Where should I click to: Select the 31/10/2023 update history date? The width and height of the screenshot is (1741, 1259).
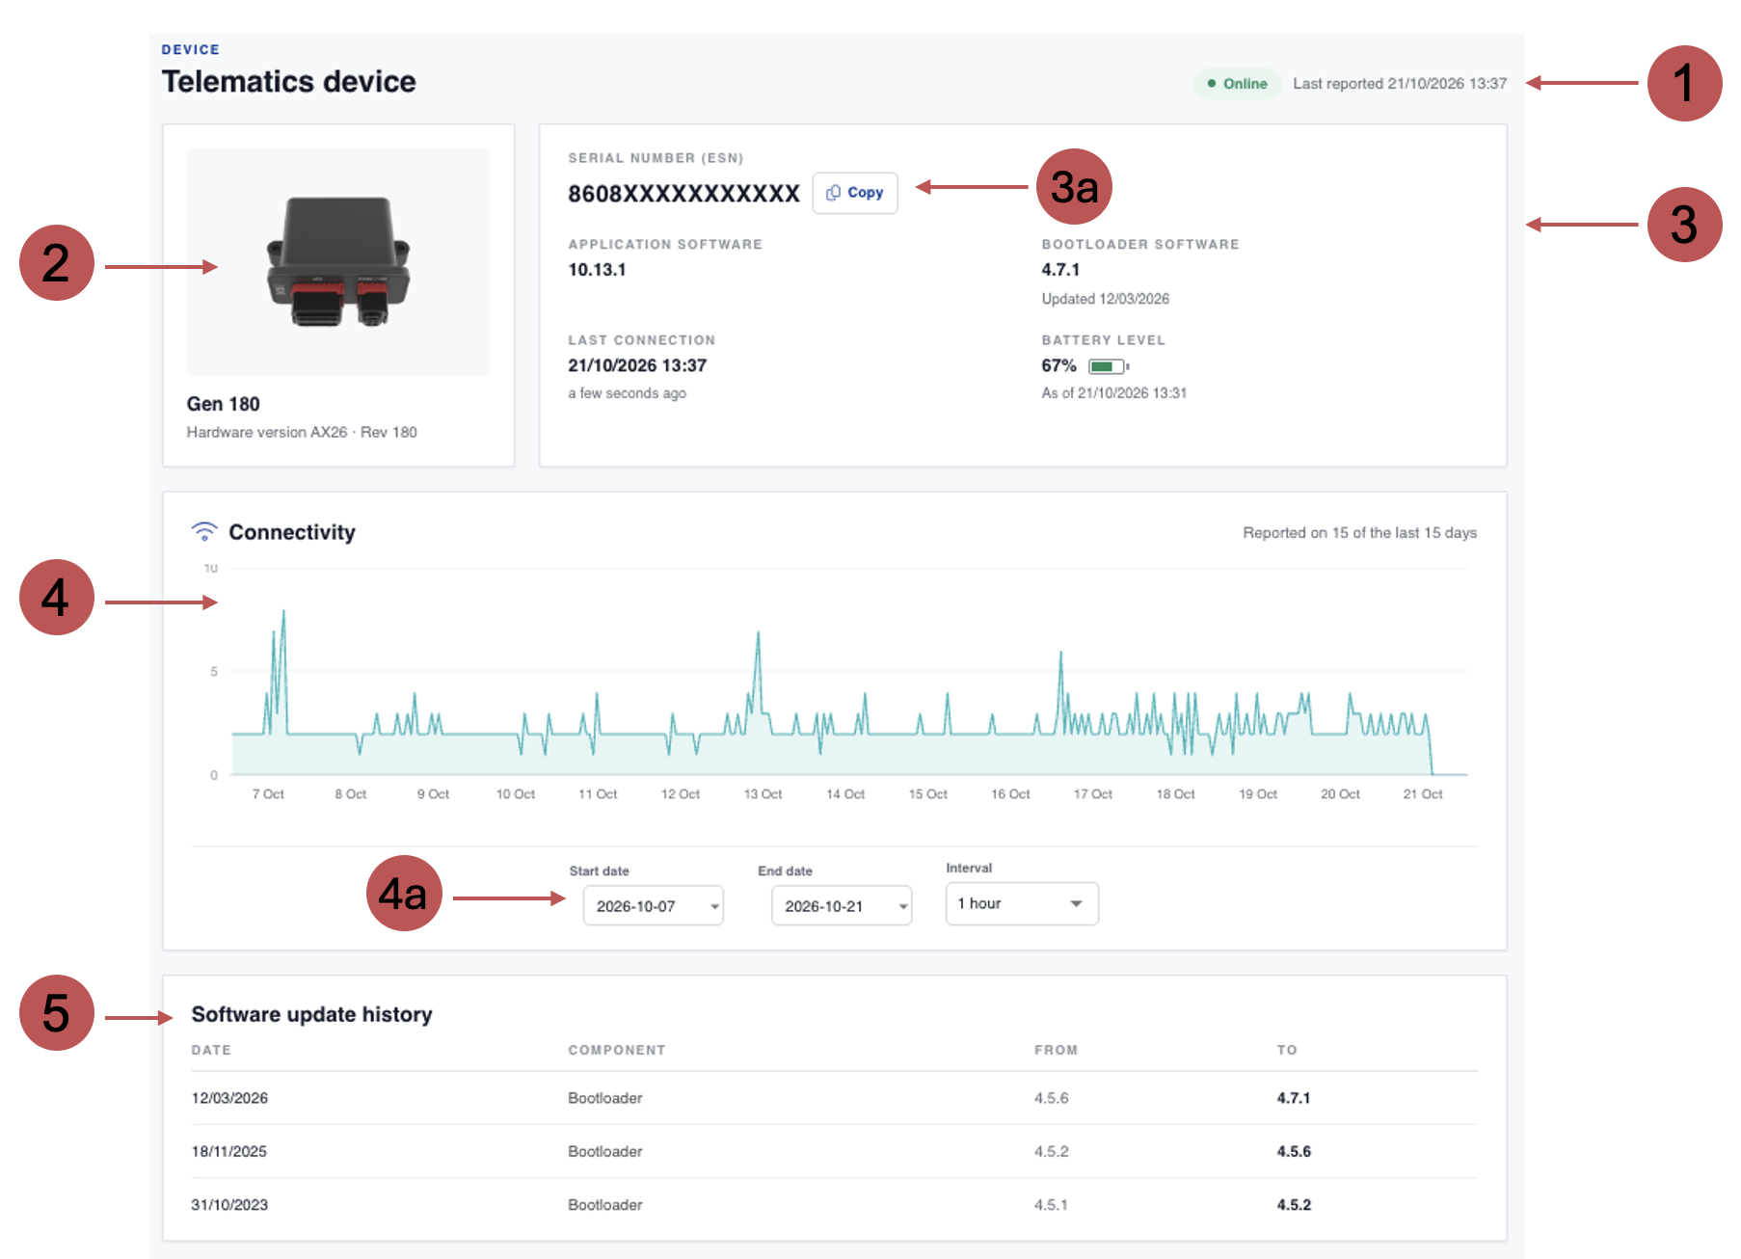coord(229,1205)
